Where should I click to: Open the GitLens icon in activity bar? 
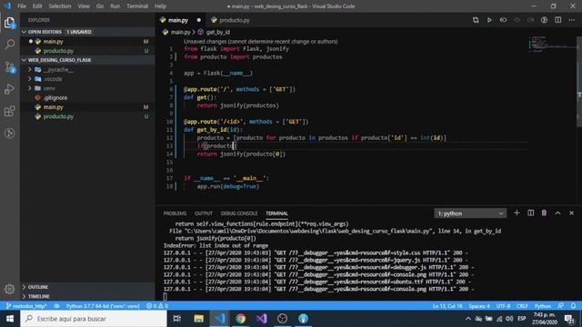(10, 134)
